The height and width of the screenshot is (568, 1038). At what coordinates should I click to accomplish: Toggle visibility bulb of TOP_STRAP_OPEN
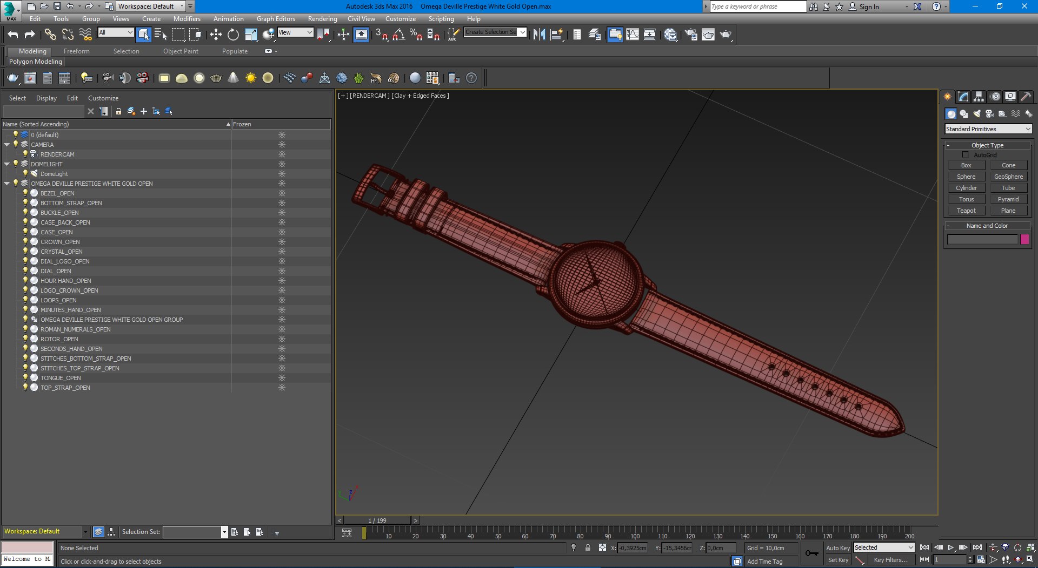click(25, 387)
